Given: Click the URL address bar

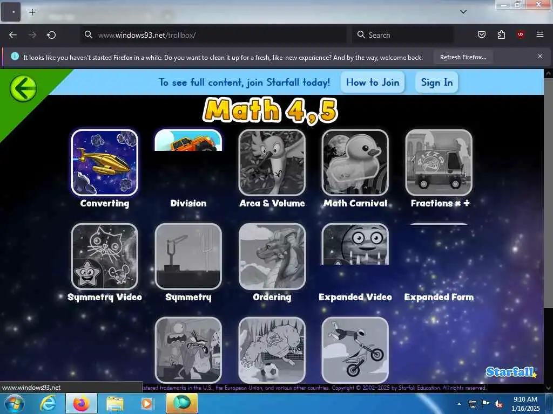Looking at the screenshot, I should pyautogui.click(x=213, y=35).
